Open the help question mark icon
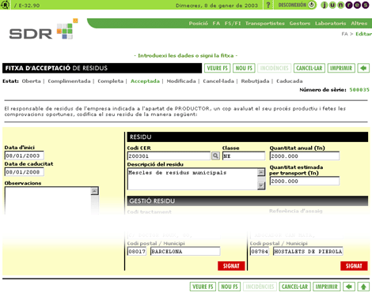The height and width of the screenshot is (296, 372). (268, 5)
